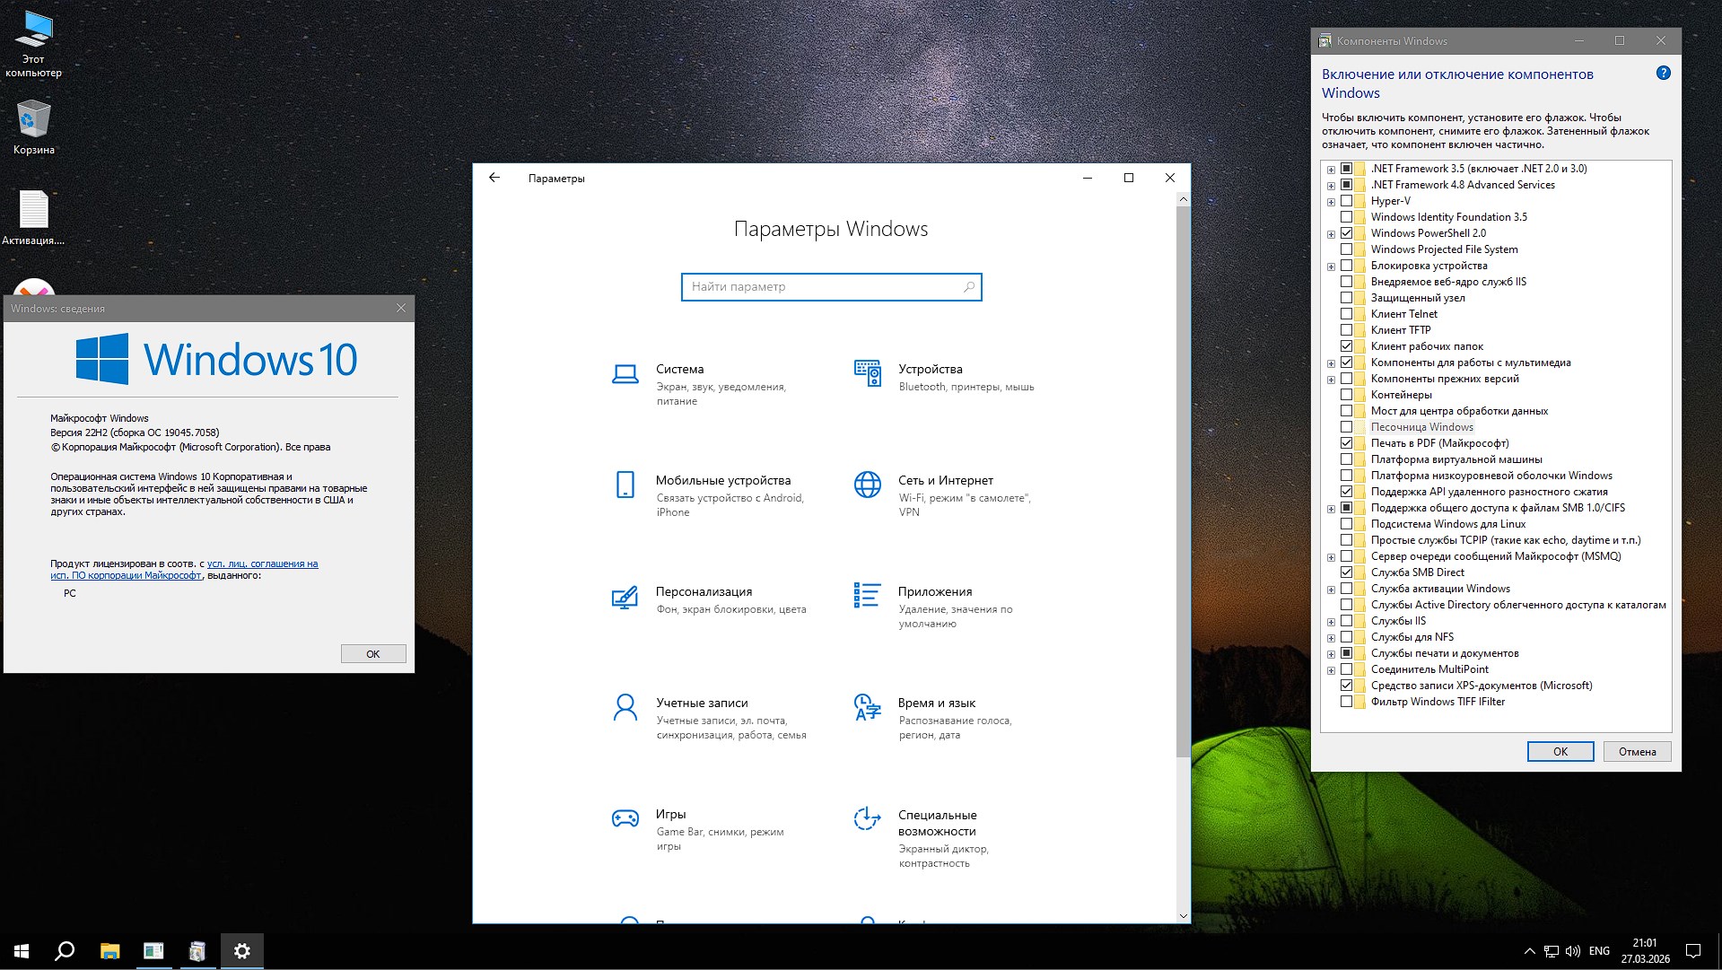Enable the Клиент Telnet component
Image resolution: width=1722 pixels, height=970 pixels.
[x=1347, y=313]
